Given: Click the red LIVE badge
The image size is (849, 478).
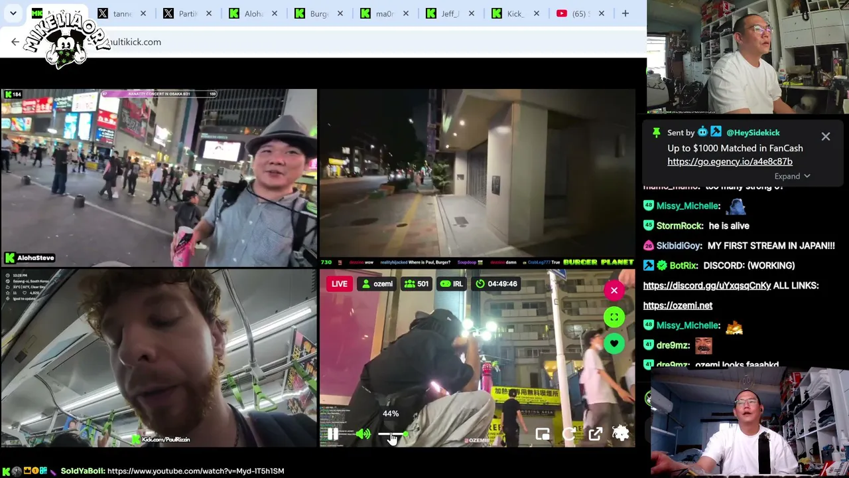Looking at the screenshot, I should (x=339, y=284).
